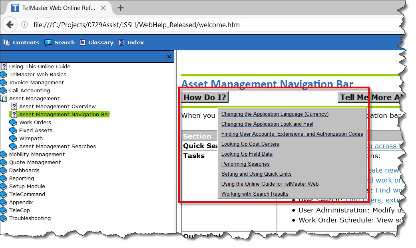This screenshot has width=416, height=248.
Task: Open Performing Searches link
Action: coord(245,164)
